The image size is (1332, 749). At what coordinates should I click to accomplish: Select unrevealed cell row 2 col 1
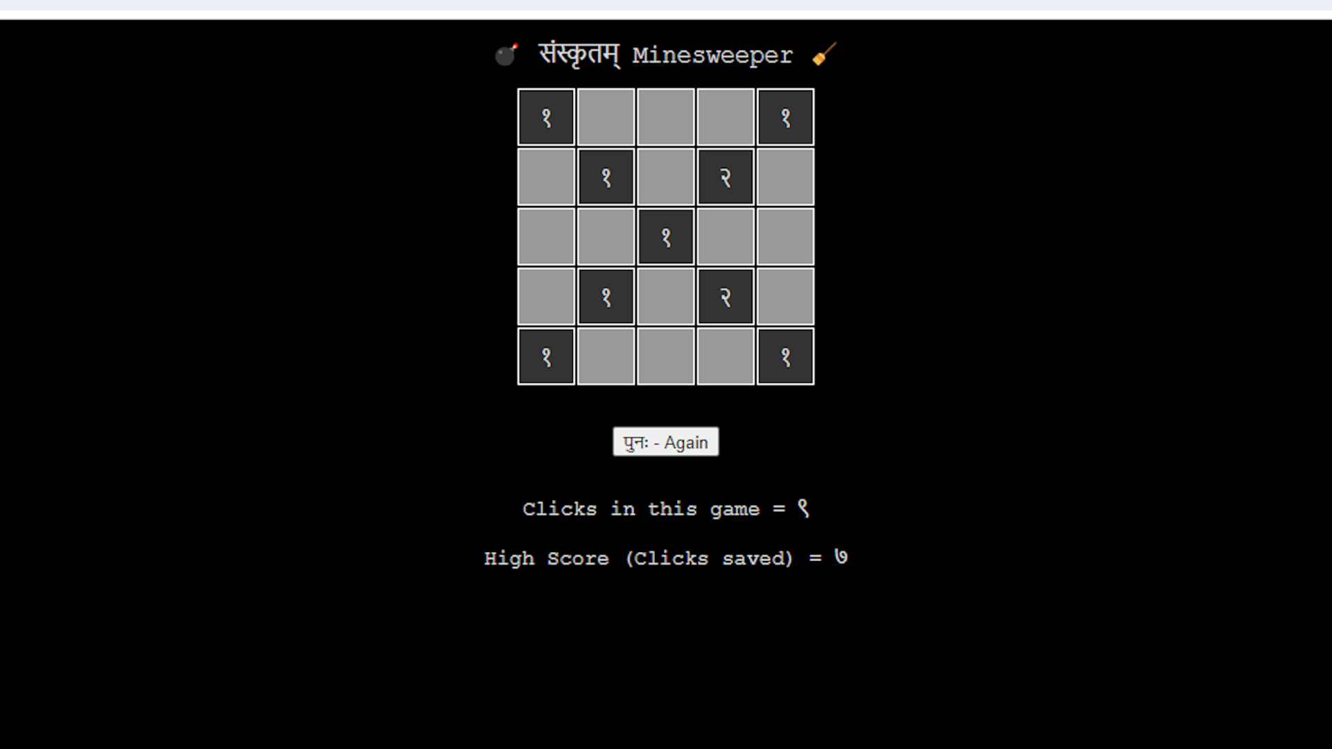coord(546,177)
